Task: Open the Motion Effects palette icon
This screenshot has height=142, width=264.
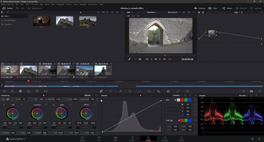Action: point(45,91)
